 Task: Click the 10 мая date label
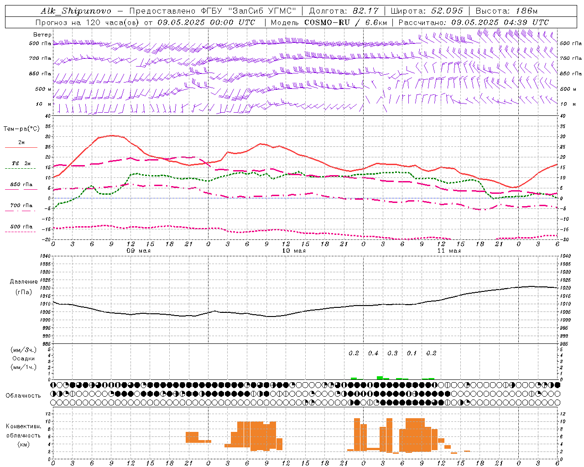click(x=294, y=251)
